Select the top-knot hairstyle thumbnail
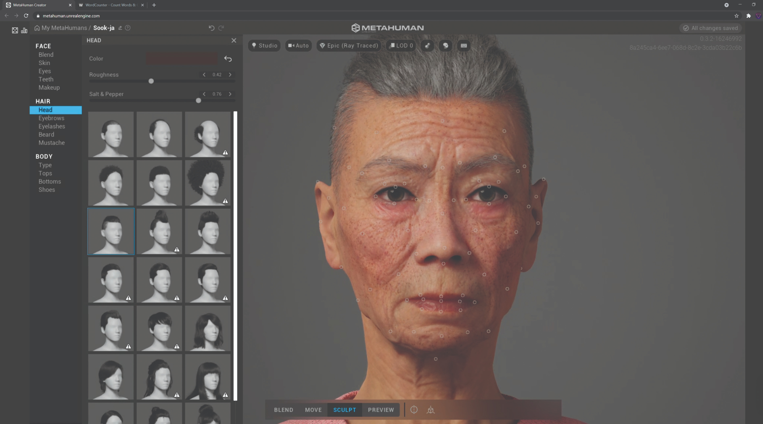This screenshot has width=763, height=424. click(159, 231)
